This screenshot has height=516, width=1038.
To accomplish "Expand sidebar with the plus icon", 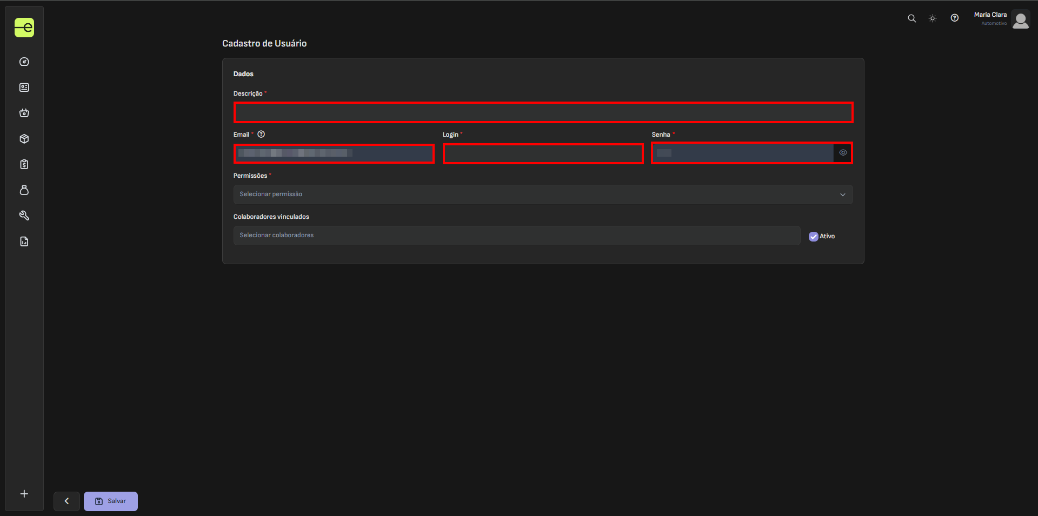I will [x=24, y=494].
